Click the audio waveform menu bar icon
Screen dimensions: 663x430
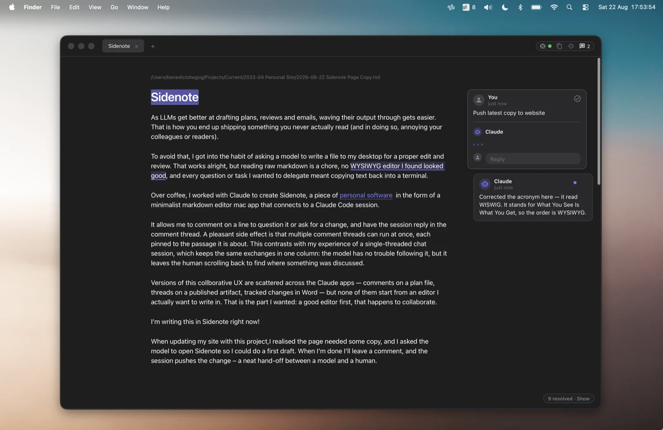tap(451, 7)
